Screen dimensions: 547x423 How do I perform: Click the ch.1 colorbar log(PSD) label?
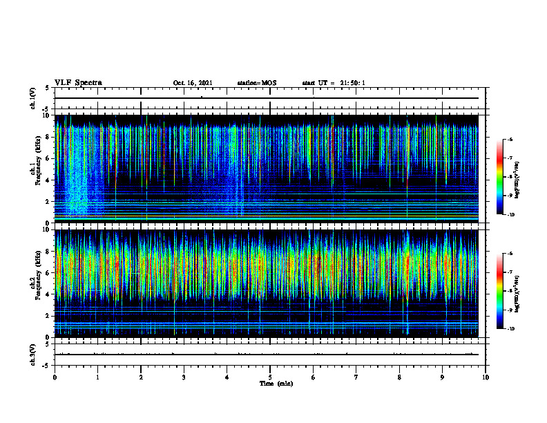(517, 180)
